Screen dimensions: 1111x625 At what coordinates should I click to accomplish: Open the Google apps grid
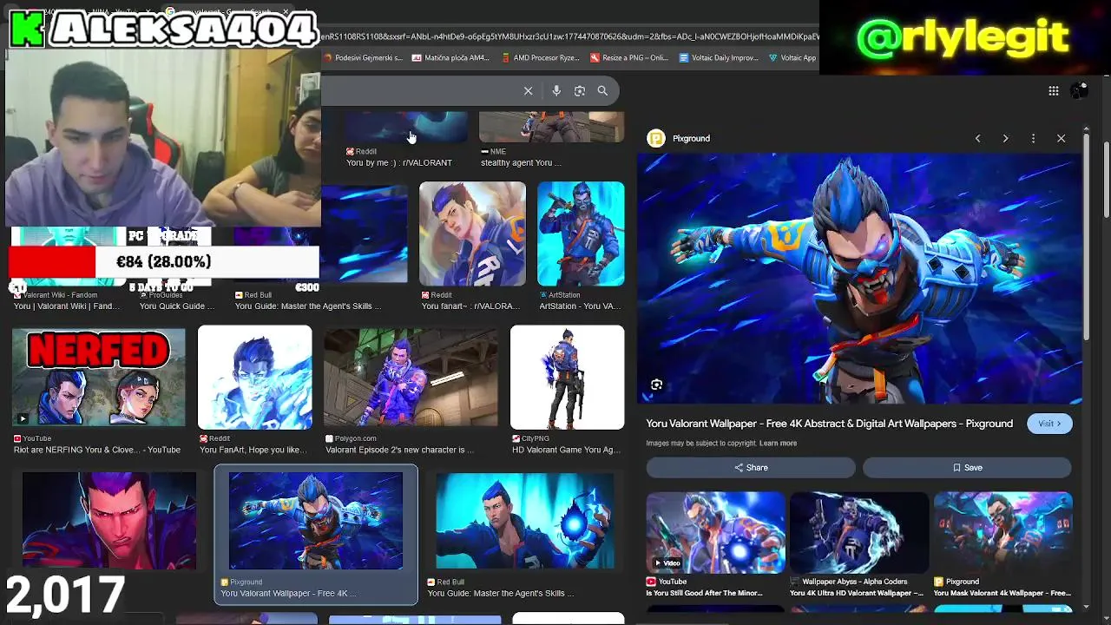pyautogui.click(x=1053, y=90)
